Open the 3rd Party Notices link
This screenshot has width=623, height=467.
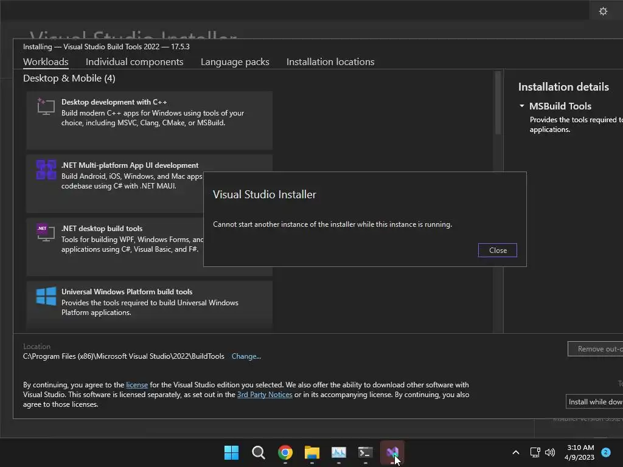click(265, 395)
